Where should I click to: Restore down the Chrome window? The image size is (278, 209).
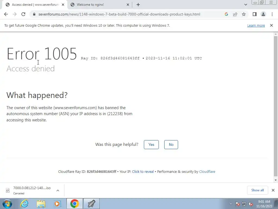tap(262, 2)
